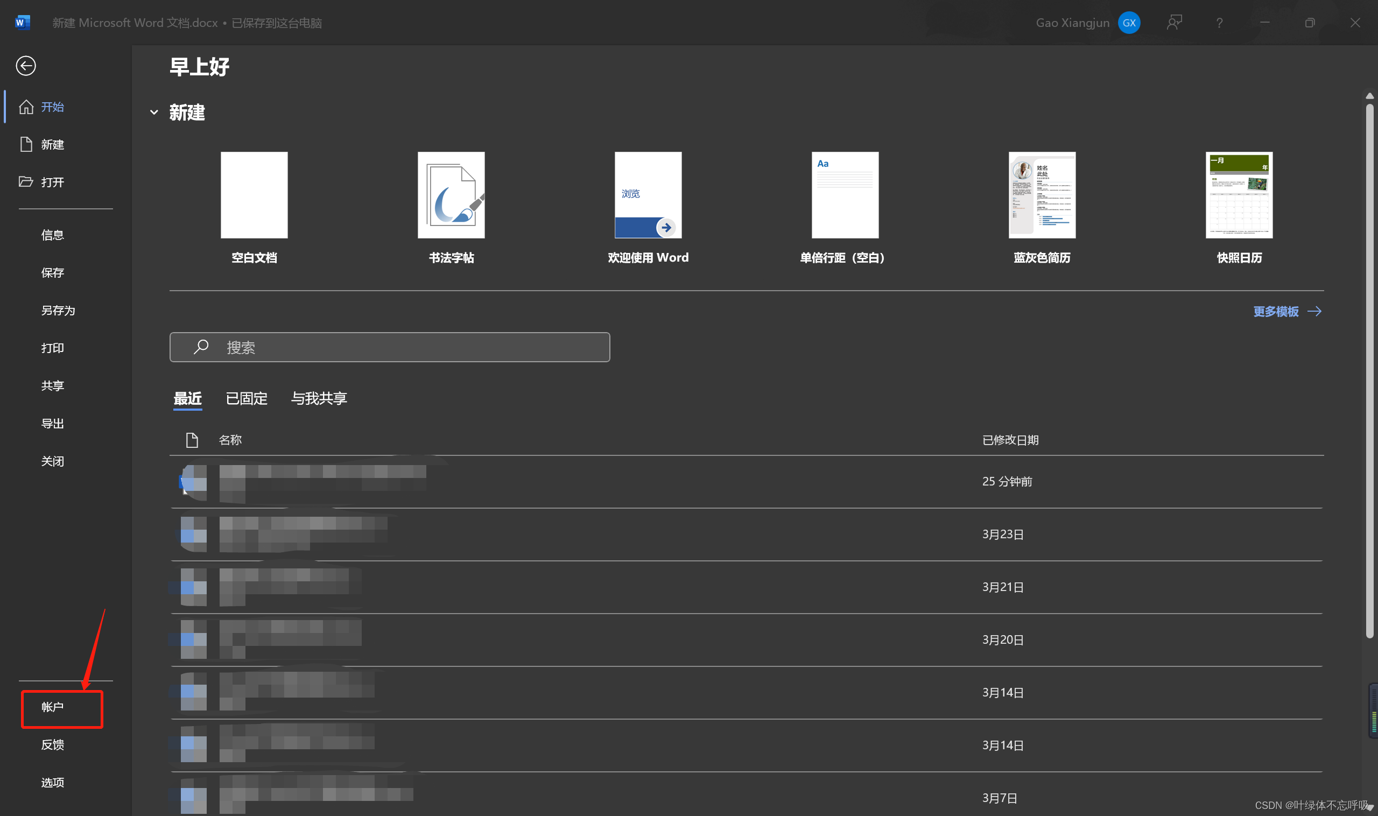Click the 搜索 search box
The height and width of the screenshot is (816, 1378).
point(389,347)
